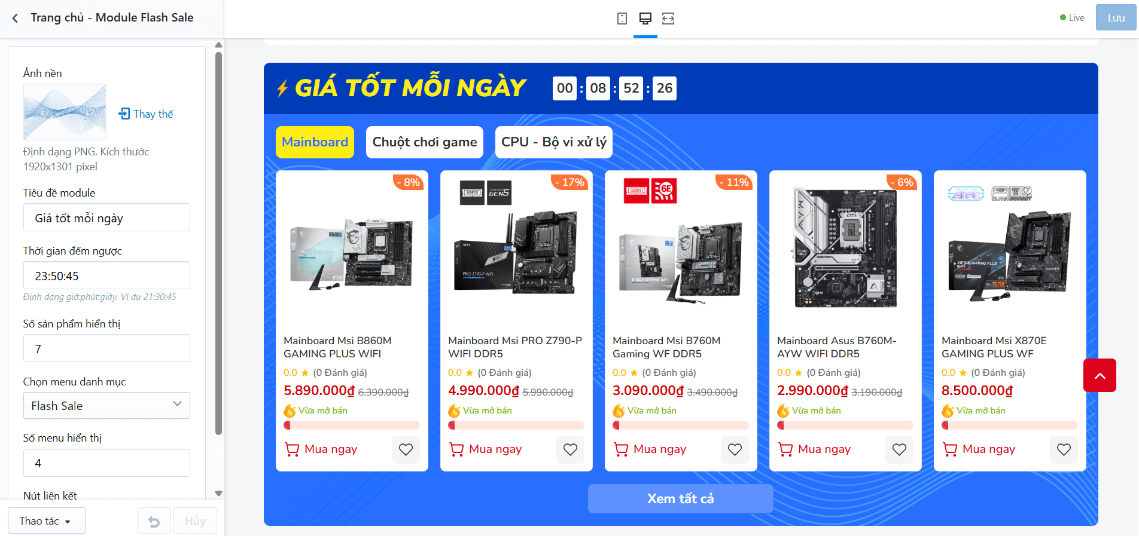Viewport: 1139px width, 536px height.
Task: Add Msi PRO Z790-P WIFI to wishlist
Action: point(570,449)
